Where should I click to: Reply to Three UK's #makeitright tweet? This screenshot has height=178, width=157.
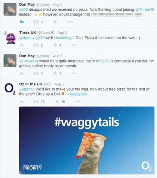22,45
